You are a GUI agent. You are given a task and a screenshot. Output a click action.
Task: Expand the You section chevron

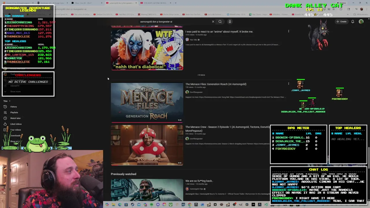pos(10,101)
